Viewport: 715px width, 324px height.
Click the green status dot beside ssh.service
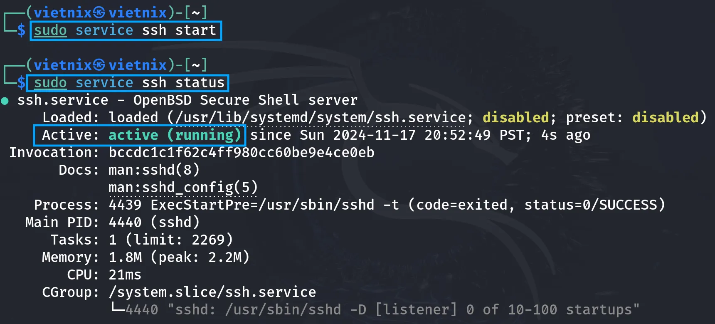[x=5, y=101]
